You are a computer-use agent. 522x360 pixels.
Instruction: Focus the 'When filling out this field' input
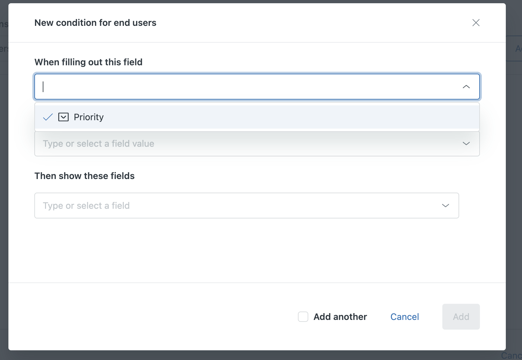tap(246, 87)
